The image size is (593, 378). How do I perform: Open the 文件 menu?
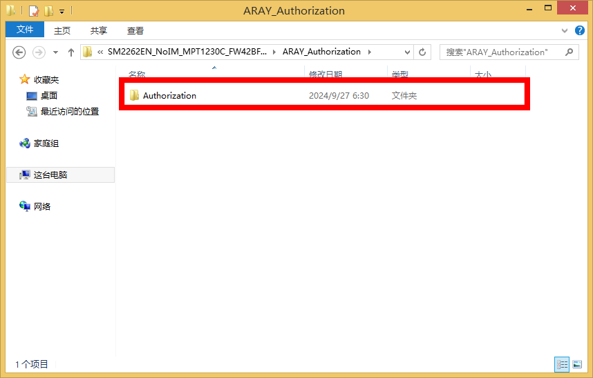(x=25, y=30)
